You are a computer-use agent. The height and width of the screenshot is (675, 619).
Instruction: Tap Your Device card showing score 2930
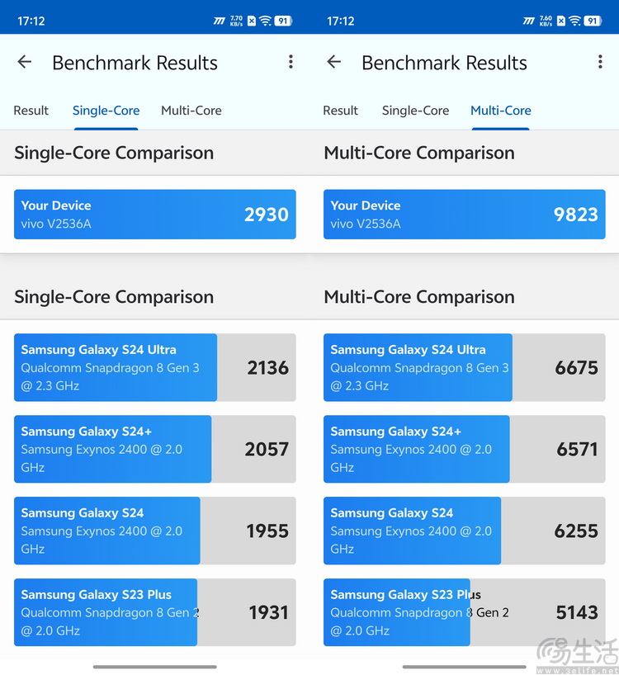pos(154,215)
